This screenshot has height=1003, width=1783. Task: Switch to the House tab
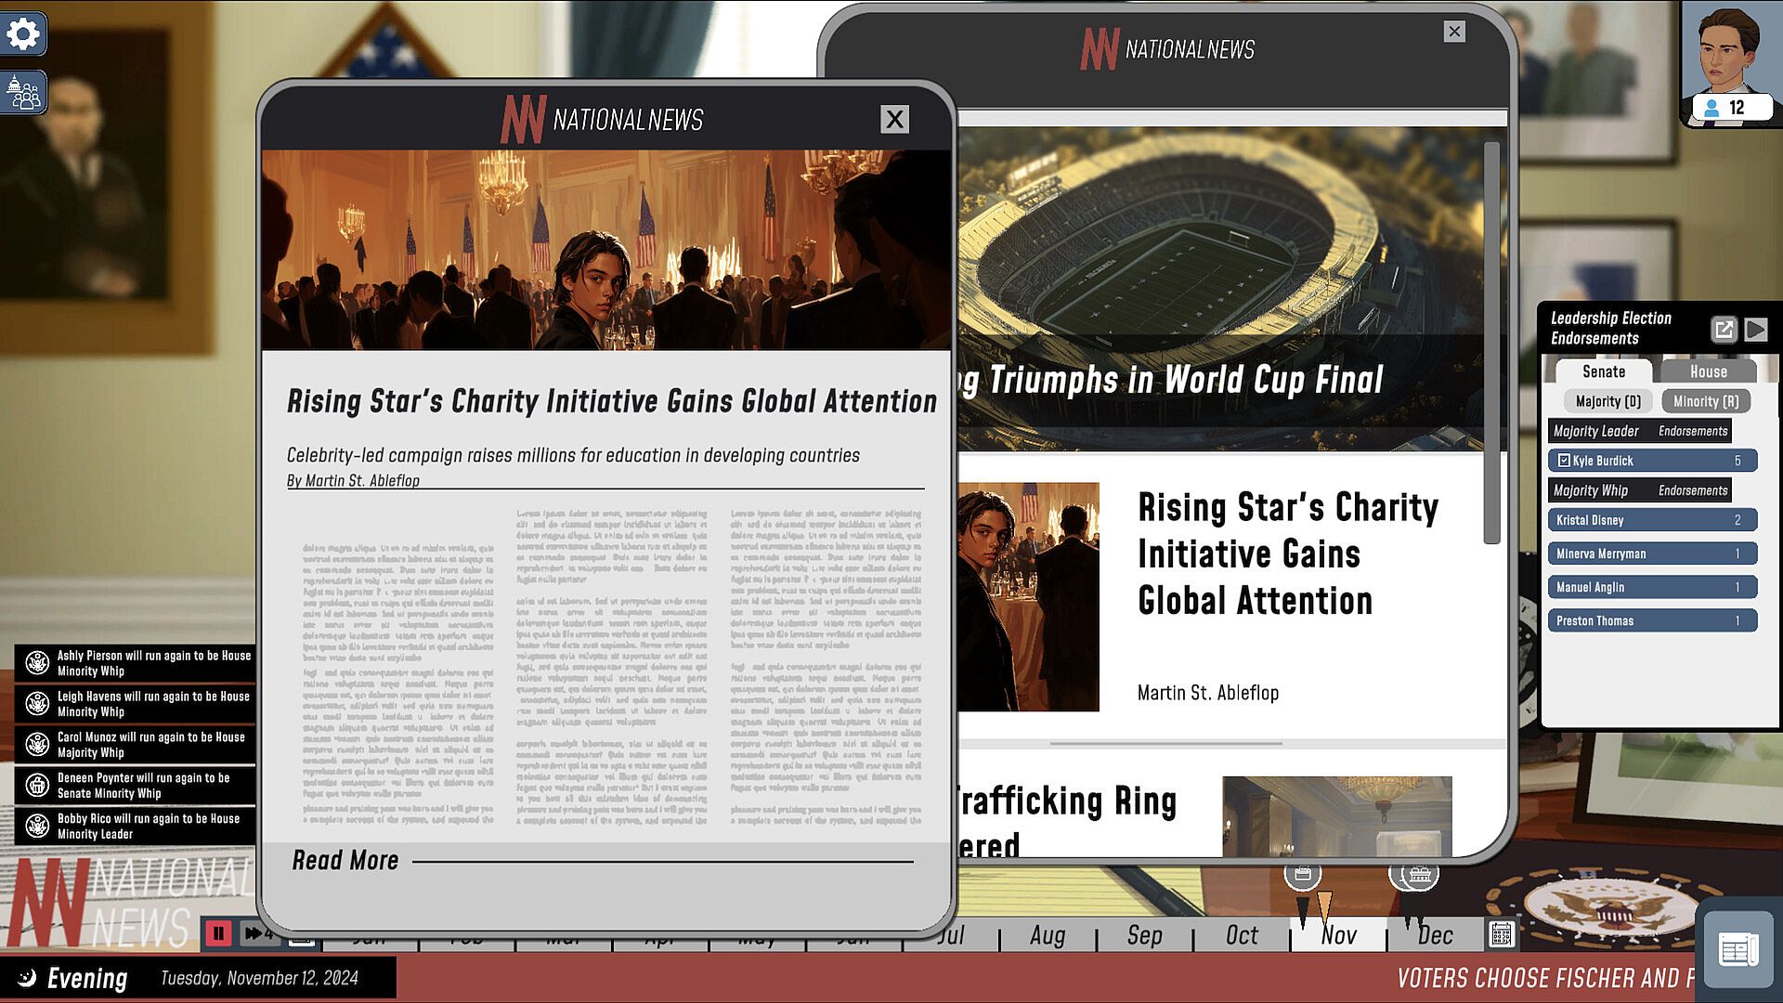(x=1708, y=371)
